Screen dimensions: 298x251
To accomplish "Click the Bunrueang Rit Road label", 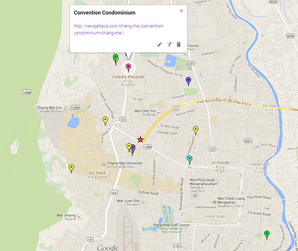I will point(181,194).
